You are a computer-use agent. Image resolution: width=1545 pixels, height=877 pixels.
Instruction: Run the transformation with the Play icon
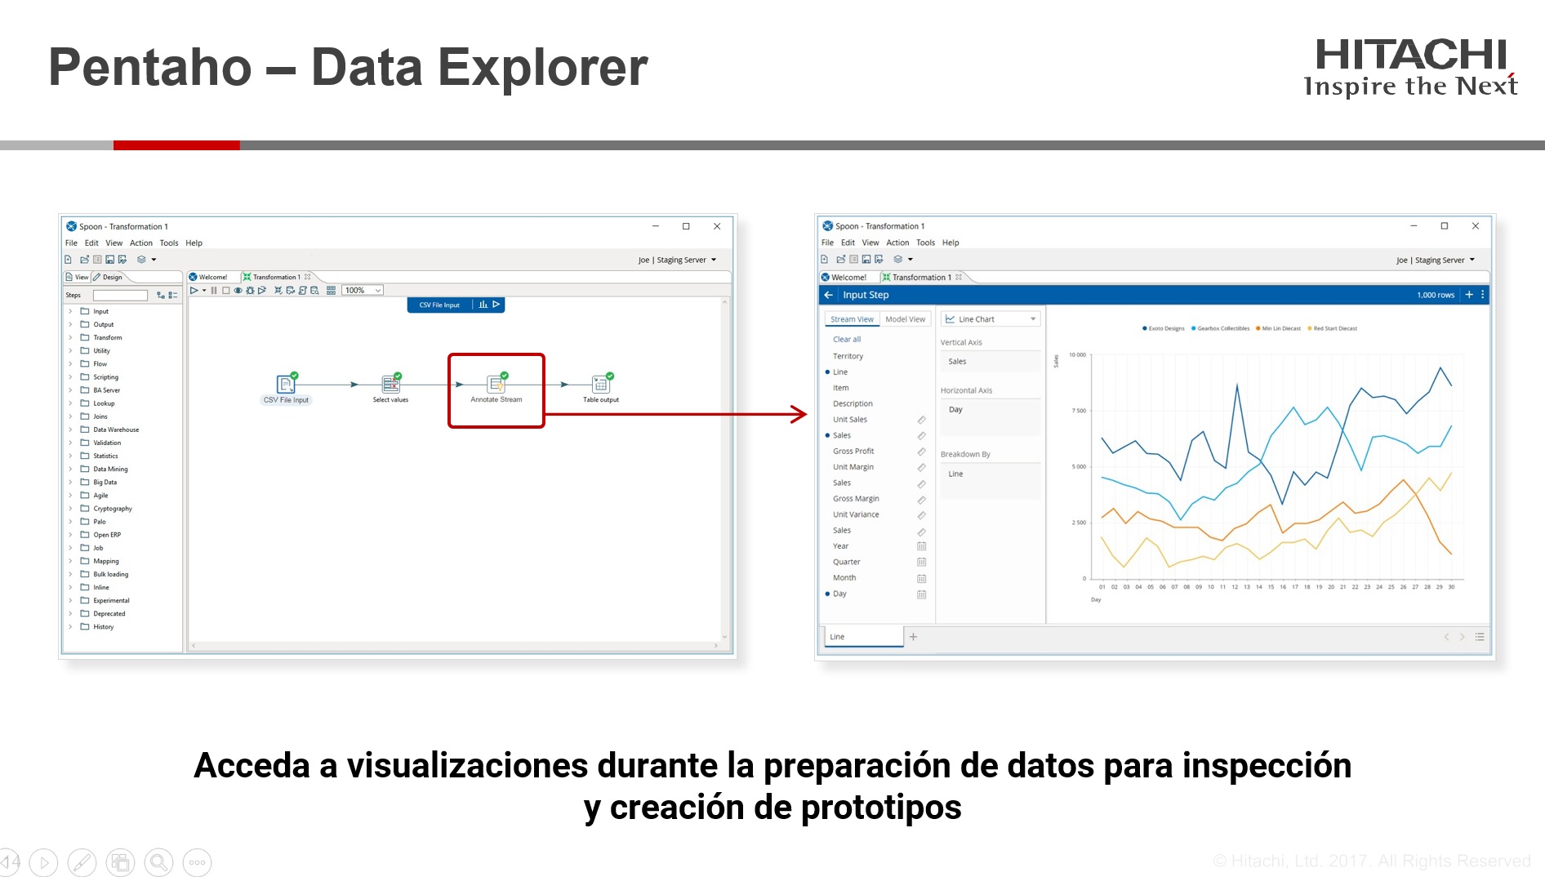194,290
